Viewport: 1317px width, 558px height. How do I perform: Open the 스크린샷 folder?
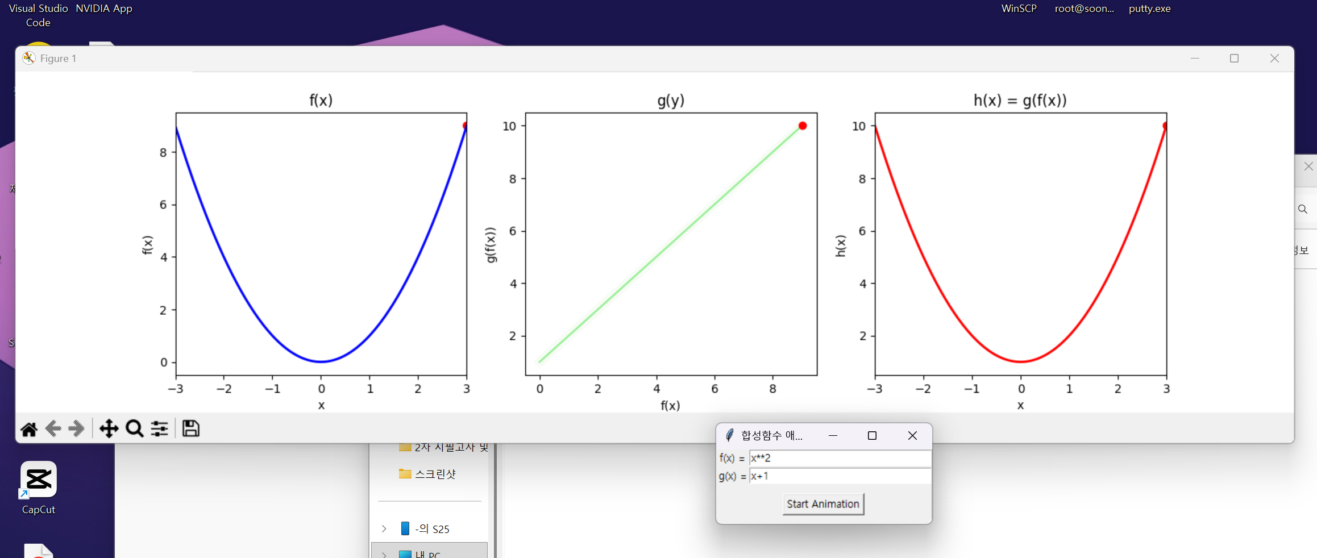(434, 474)
